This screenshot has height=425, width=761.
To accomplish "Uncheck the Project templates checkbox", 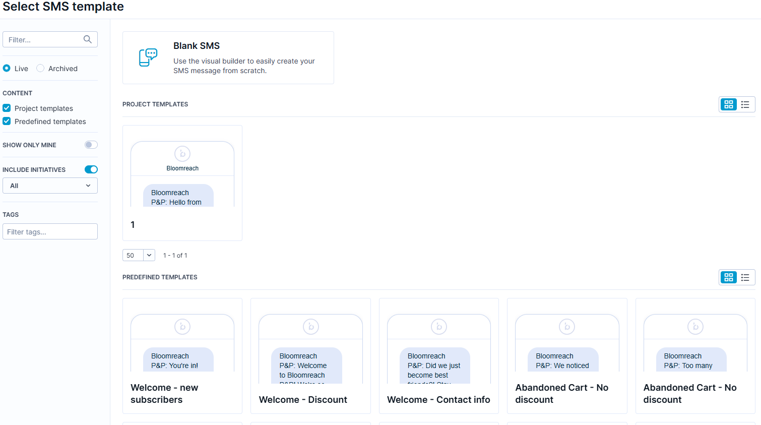I will 7,108.
